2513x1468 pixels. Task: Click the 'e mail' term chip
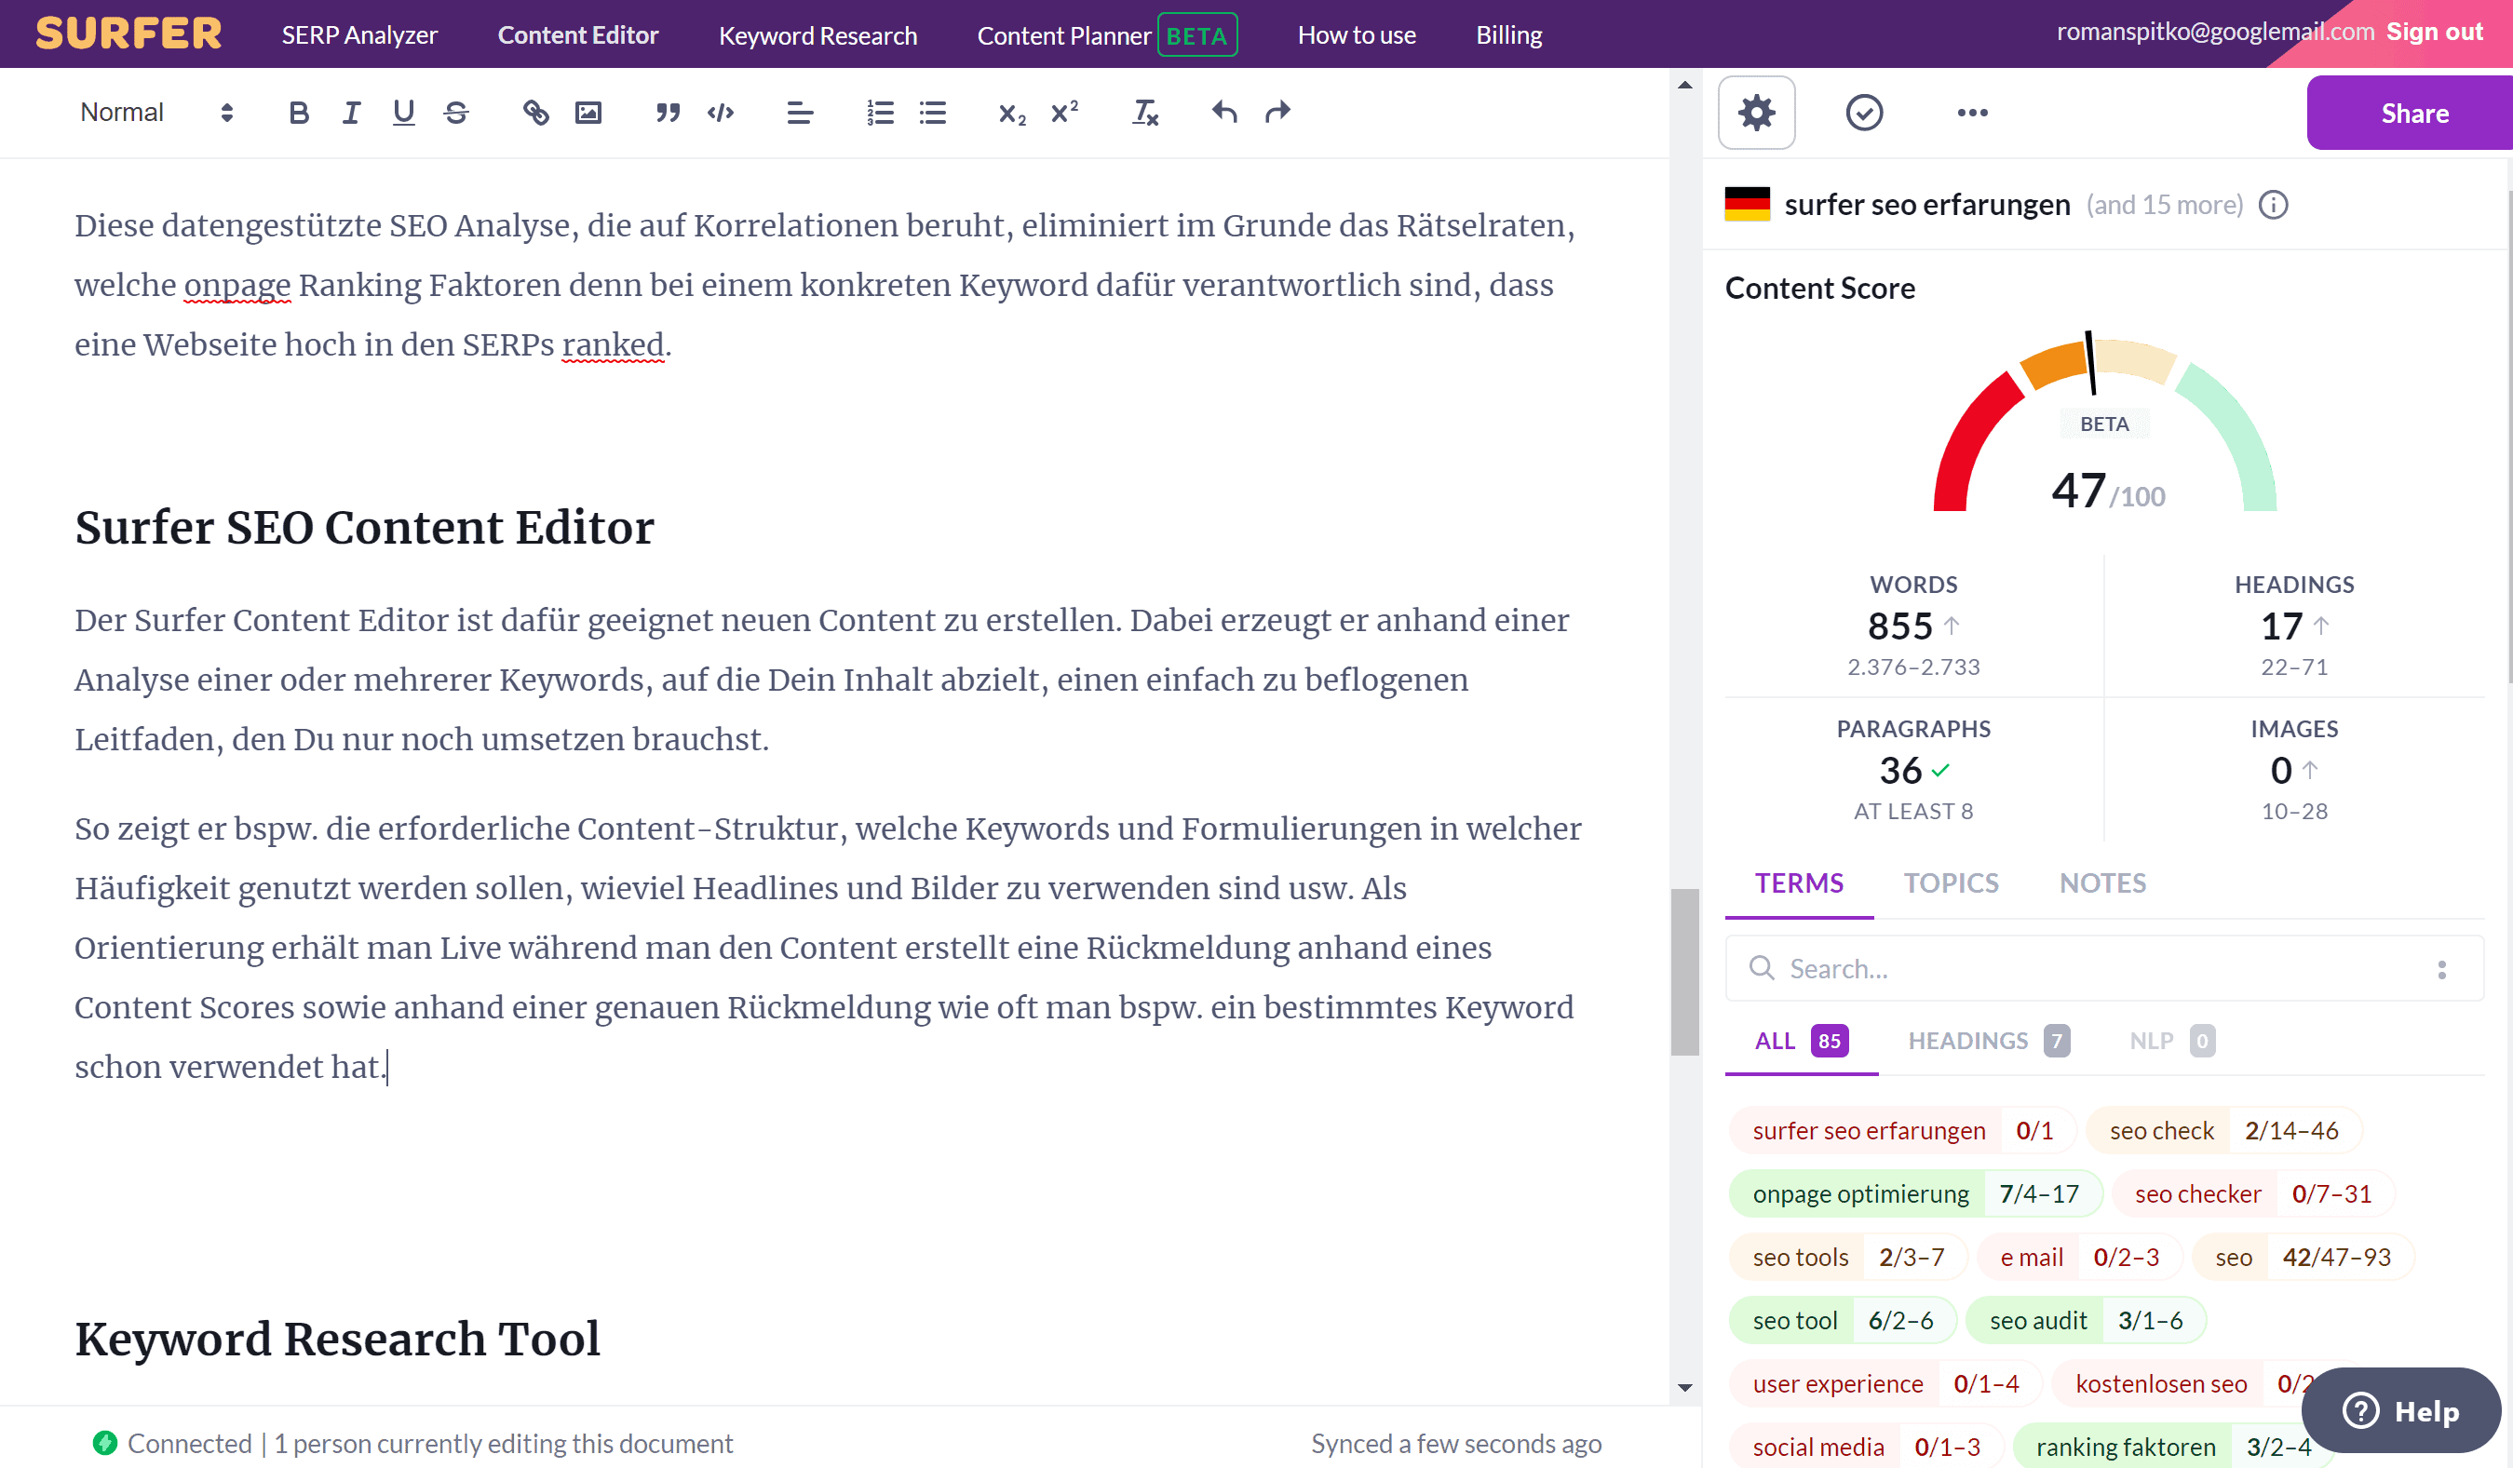(2078, 1258)
